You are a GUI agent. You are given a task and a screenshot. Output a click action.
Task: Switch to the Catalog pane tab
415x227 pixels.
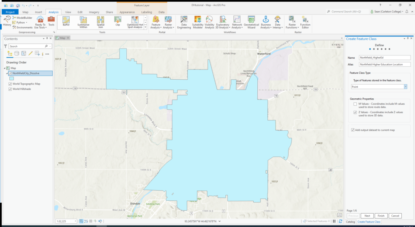[351, 222]
